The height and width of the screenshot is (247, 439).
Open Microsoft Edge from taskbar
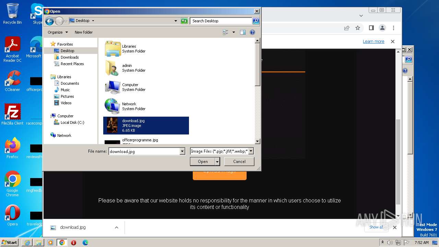85,243
